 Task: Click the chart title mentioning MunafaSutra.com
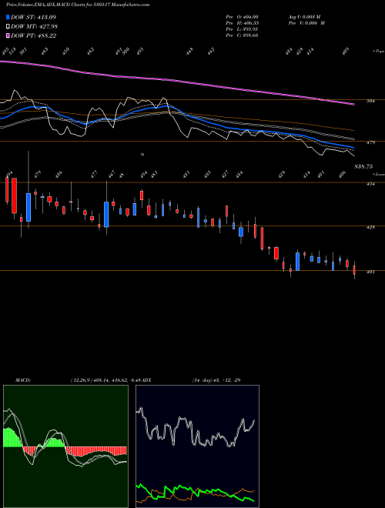click(78, 5)
